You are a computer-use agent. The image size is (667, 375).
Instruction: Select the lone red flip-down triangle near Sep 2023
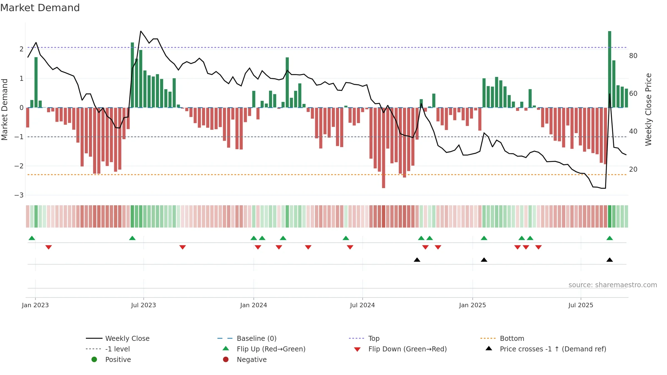pos(183,247)
